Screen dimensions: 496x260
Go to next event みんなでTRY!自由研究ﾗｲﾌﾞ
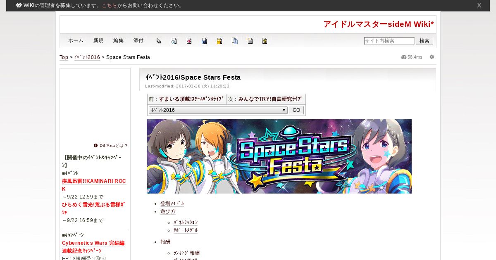pyautogui.click(x=271, y=99)
